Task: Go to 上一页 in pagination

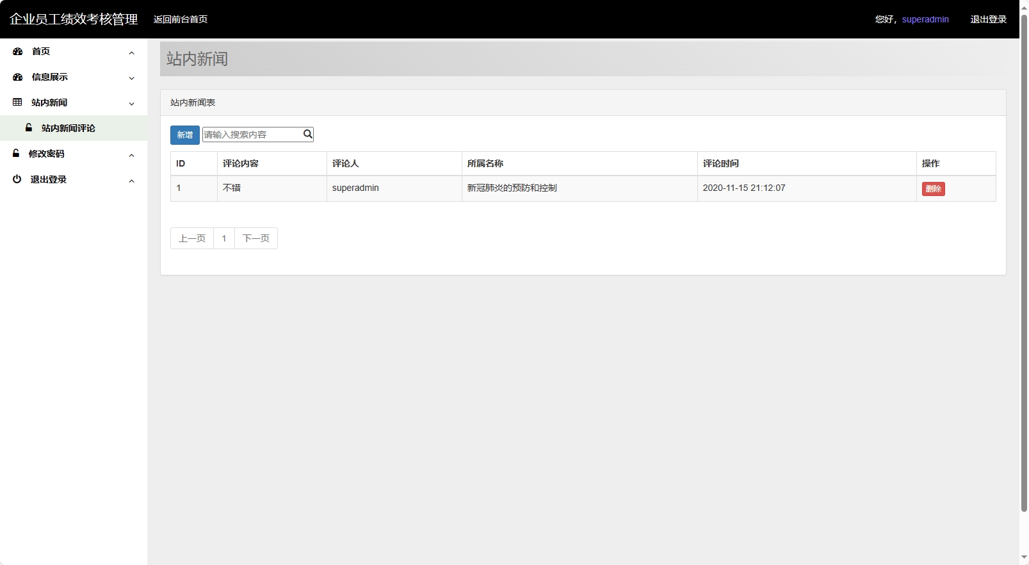Action: click(x=192, y=238)
